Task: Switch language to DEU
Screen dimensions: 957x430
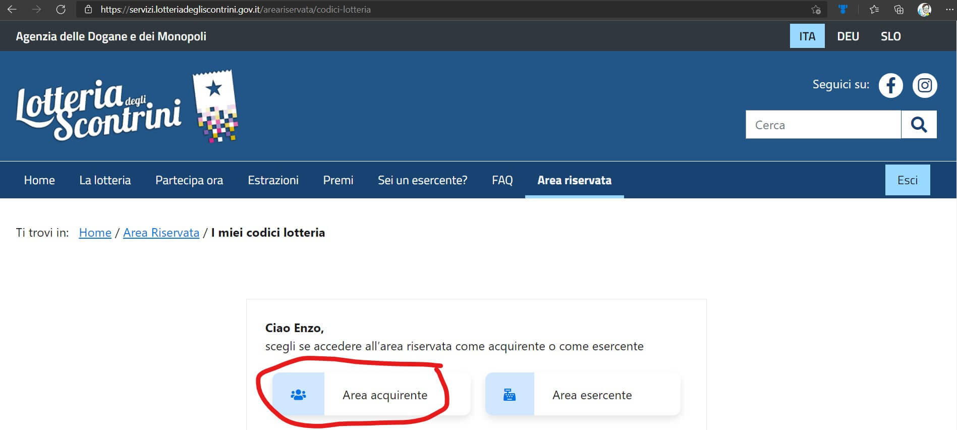Action: click(x=848, y=36)
